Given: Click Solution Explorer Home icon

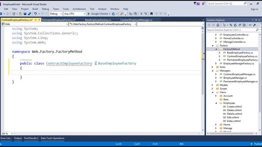Looking at the screenshot, I should coord(218,25).
